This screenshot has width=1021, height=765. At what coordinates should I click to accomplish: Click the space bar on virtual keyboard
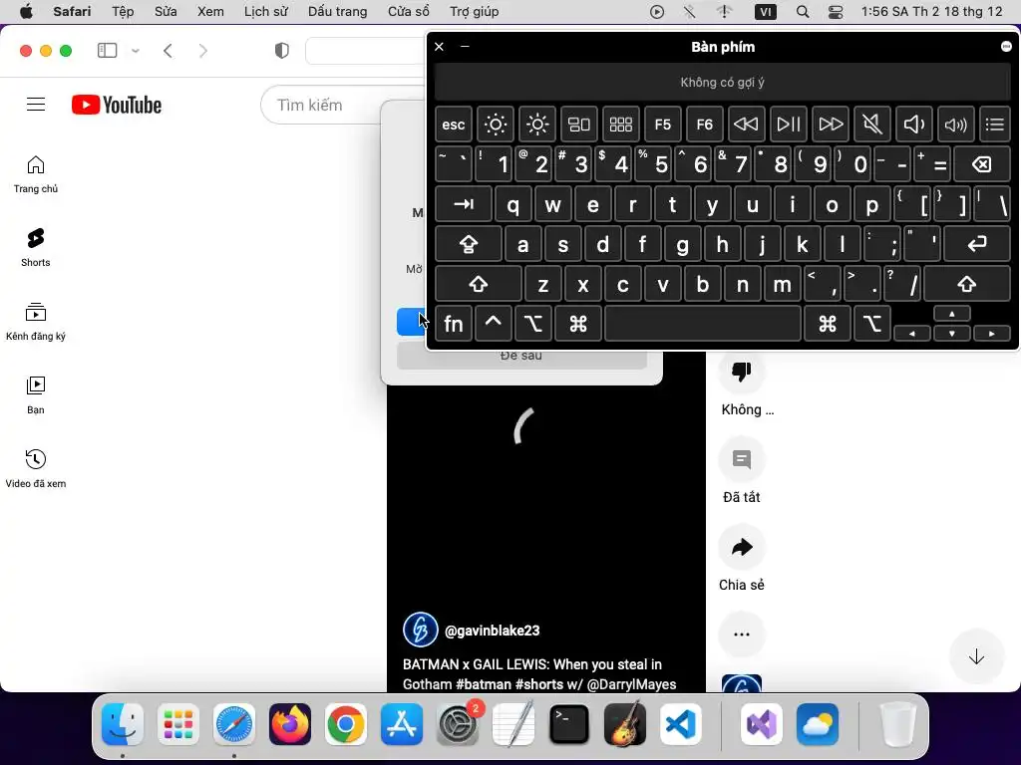(703, 324)
